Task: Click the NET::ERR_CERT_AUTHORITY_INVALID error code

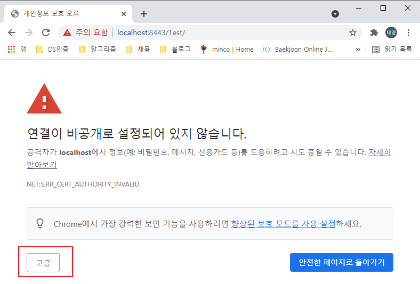Action: [x=83, y=184]
